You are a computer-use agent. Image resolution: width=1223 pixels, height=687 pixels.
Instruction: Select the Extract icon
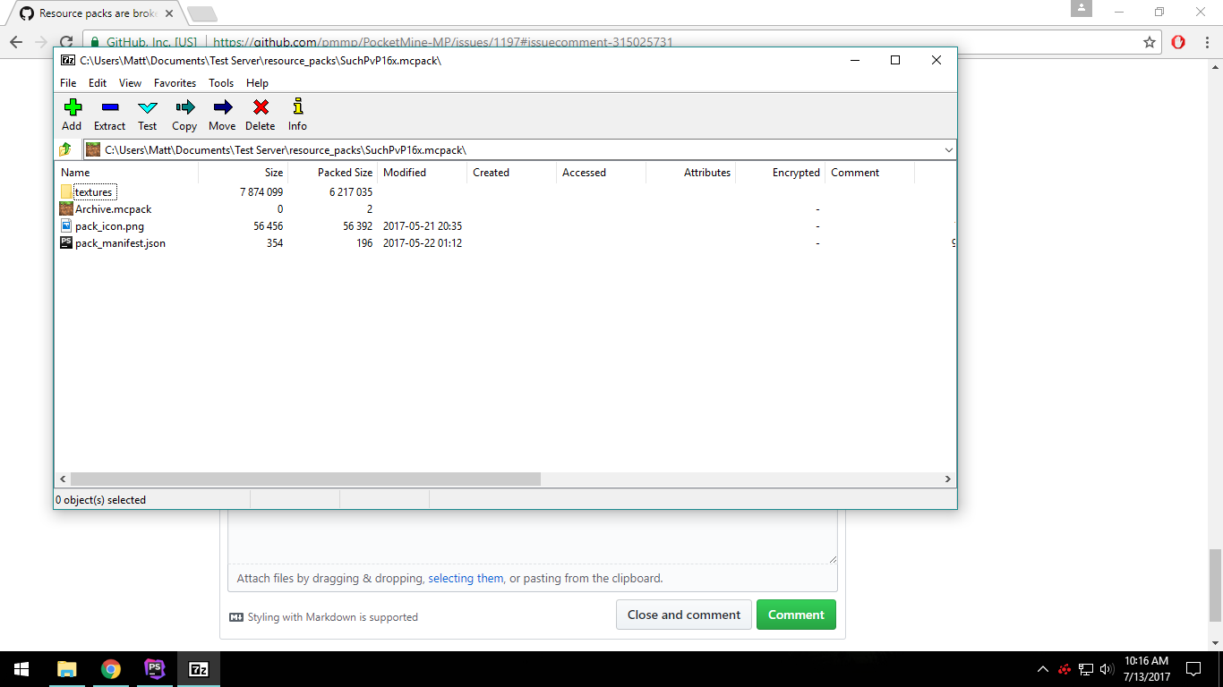tap(109, 113)
